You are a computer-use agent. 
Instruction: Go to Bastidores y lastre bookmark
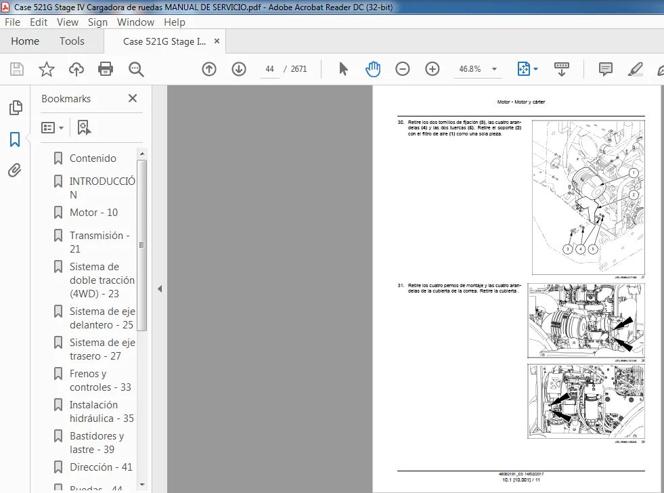click(97, 443)
